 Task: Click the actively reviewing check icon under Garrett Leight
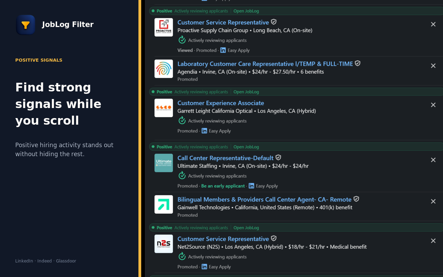182,120
